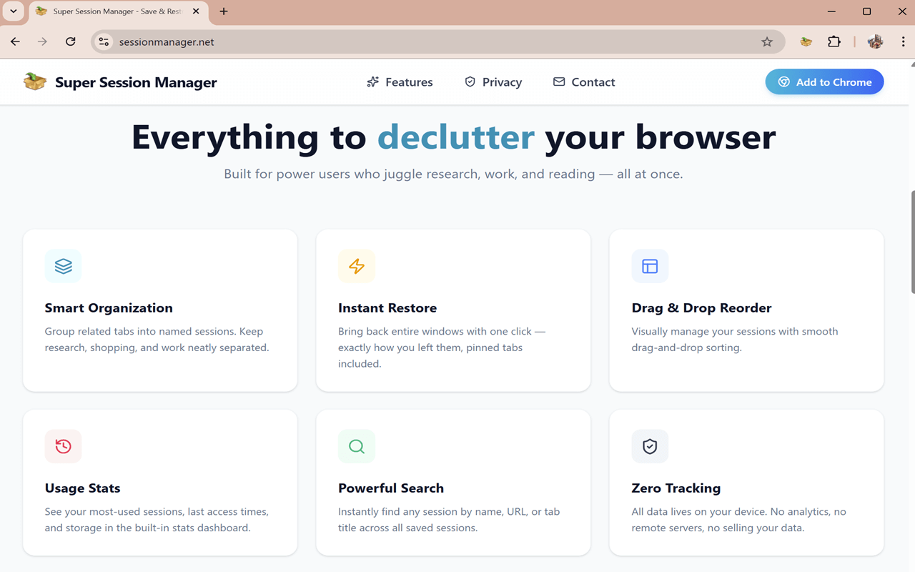Click the Super Session Manager logo icon
Viewport: 915px width, 572px height.
pos(35,82)
